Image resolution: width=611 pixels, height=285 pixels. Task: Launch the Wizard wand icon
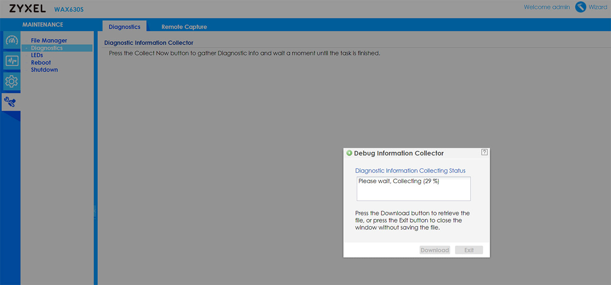(x=581, y=7)
